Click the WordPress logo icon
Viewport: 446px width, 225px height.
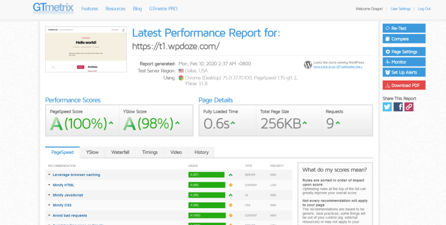308,65
